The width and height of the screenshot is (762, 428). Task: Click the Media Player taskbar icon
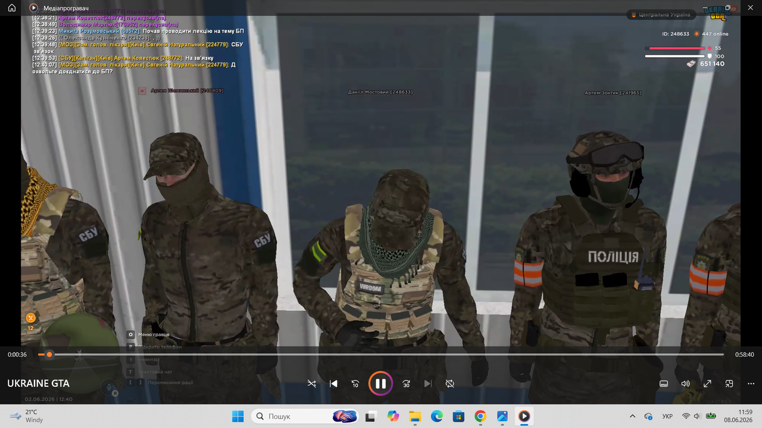pos(524,416)
